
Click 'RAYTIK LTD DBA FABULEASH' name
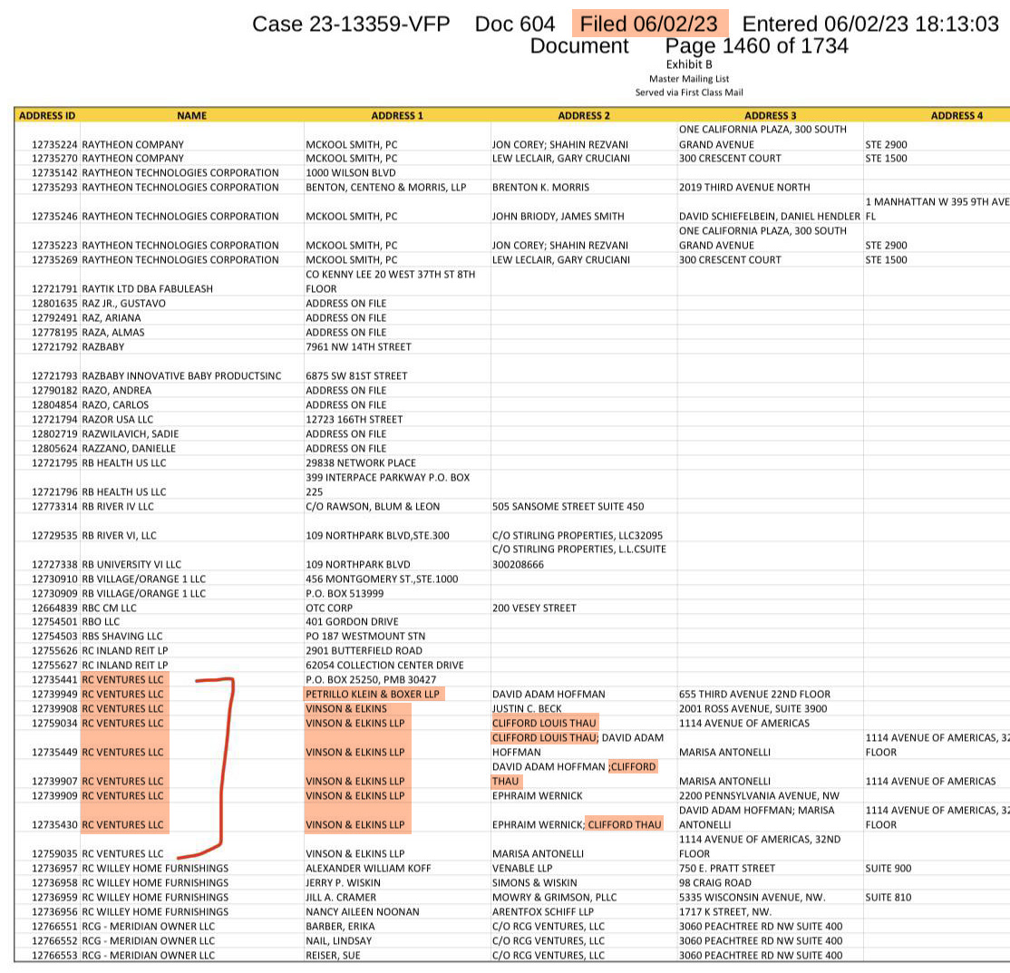148,288
